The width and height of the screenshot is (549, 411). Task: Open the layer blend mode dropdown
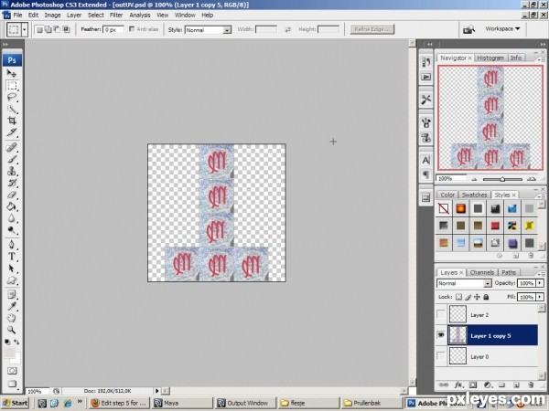pos(464,283)
